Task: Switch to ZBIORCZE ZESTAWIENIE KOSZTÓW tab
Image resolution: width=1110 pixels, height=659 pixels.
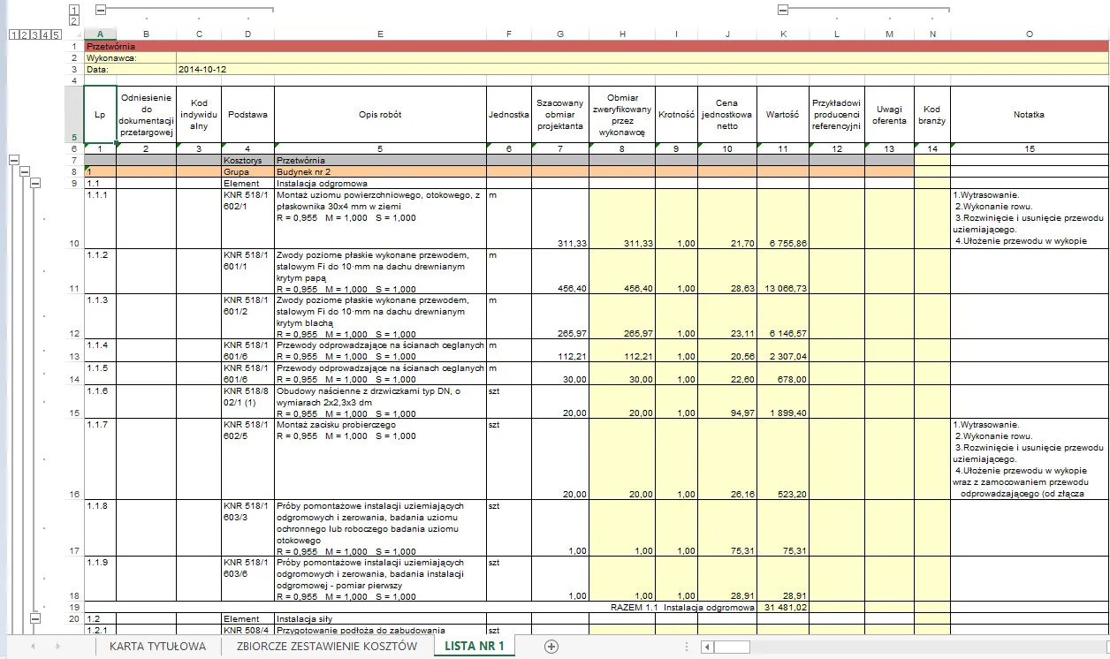Action: [x=326, y=647]
